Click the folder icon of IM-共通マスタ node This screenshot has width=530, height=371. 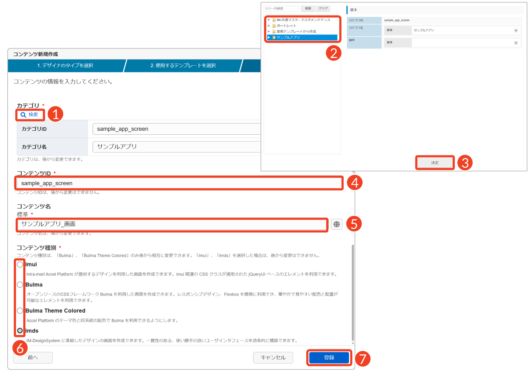[274, 20]
